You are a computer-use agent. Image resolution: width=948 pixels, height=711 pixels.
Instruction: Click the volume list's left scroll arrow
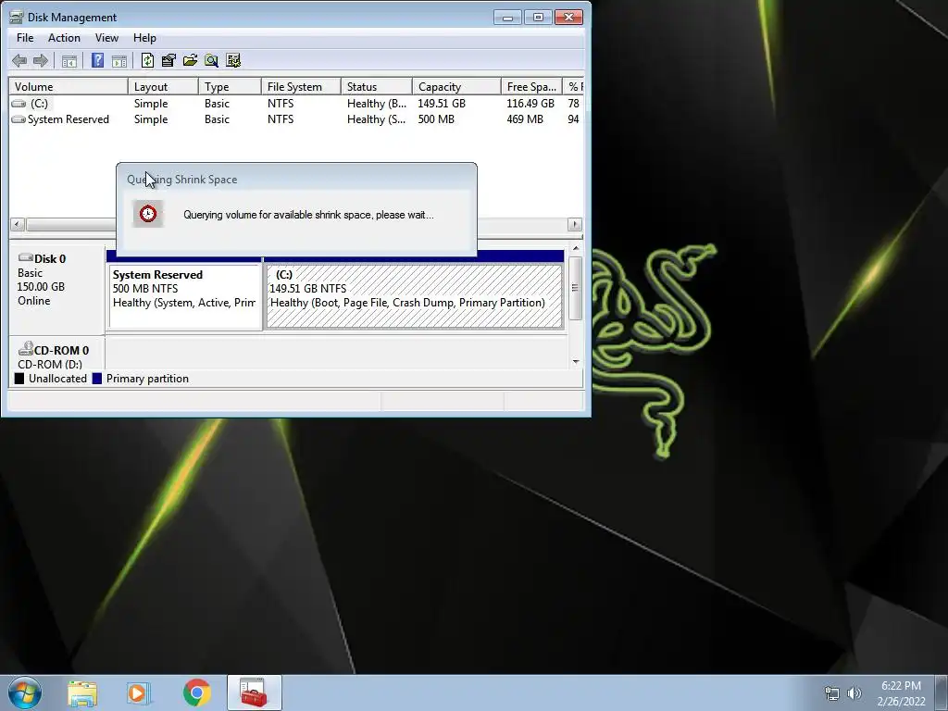tap(18, 224)
